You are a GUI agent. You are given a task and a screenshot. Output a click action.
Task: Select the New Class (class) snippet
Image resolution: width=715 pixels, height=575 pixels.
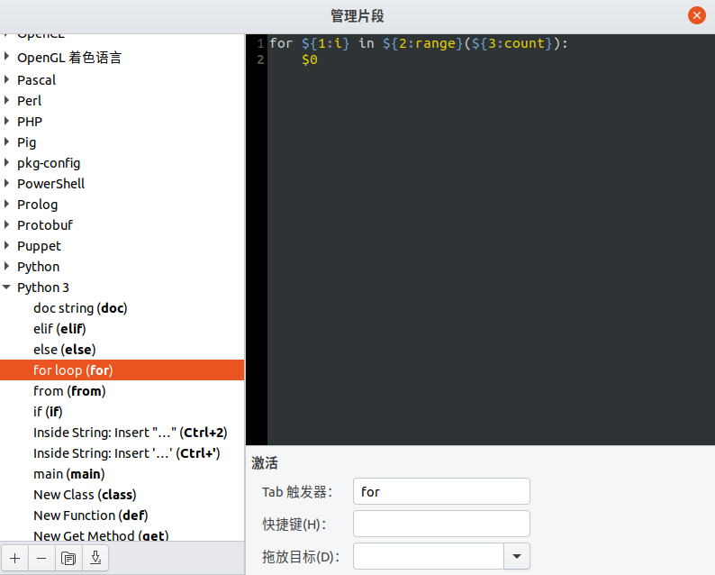pos(85,495)
